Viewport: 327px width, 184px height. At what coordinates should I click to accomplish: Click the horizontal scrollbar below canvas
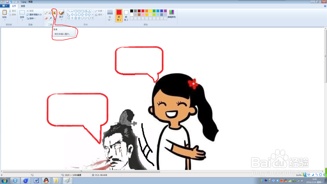point(81,171)
